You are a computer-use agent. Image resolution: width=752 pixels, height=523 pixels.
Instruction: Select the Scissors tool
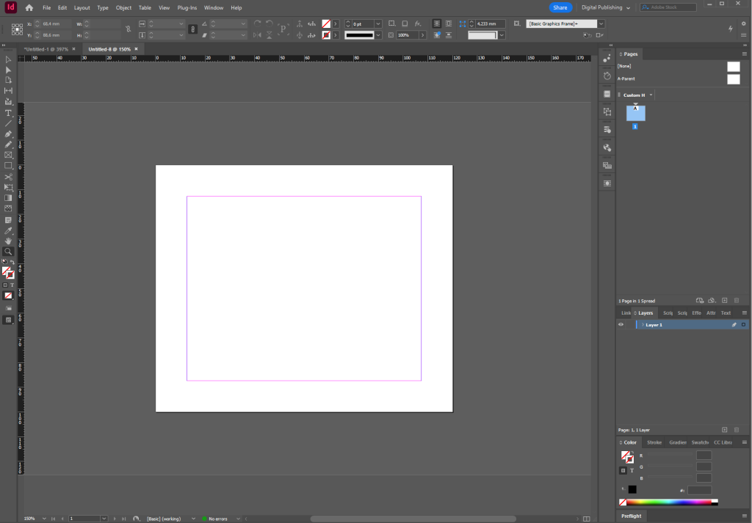point(9,177)
